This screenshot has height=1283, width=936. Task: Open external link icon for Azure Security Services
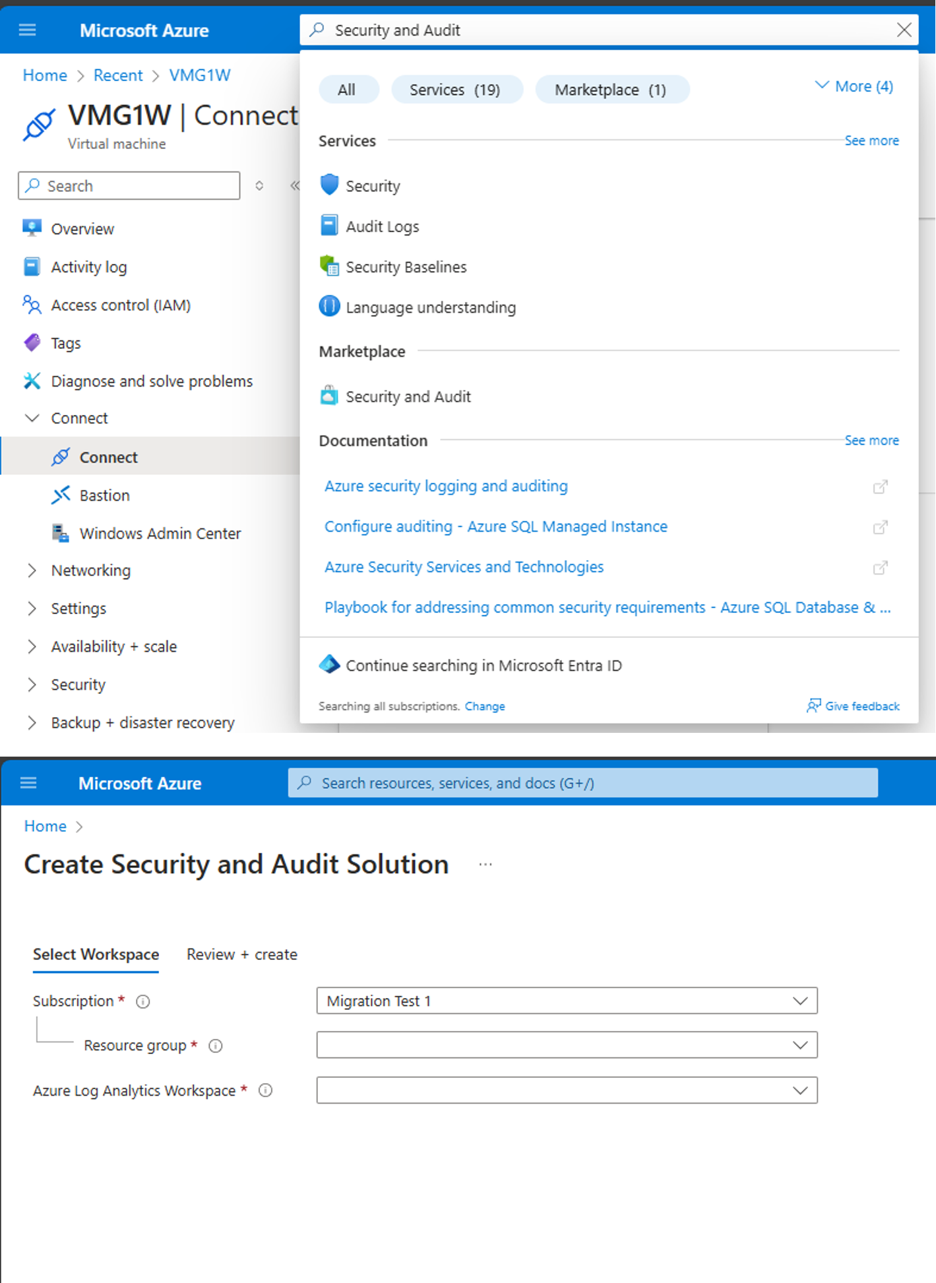point(880,567)
